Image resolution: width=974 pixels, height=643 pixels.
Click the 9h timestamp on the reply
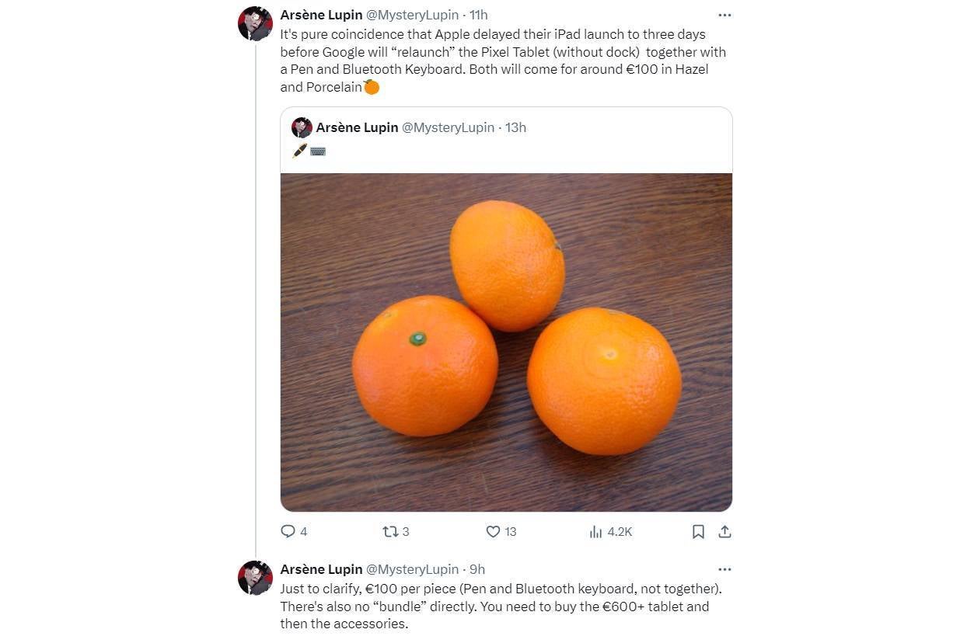coord(477,569)
